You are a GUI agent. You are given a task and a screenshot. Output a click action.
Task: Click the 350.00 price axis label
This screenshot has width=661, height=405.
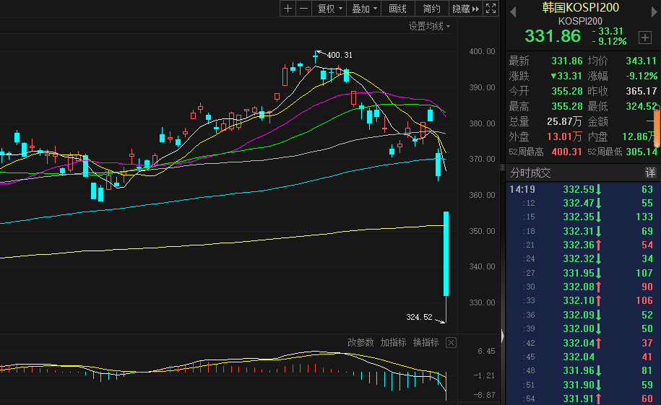(x=482, y=231)
